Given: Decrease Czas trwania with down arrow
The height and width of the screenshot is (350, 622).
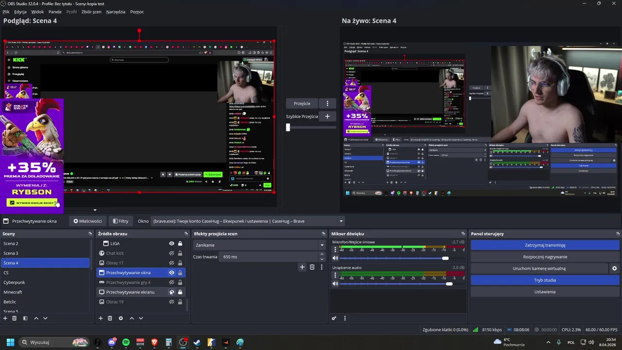Looking at the screenshot, I should (x=322, y=259).
